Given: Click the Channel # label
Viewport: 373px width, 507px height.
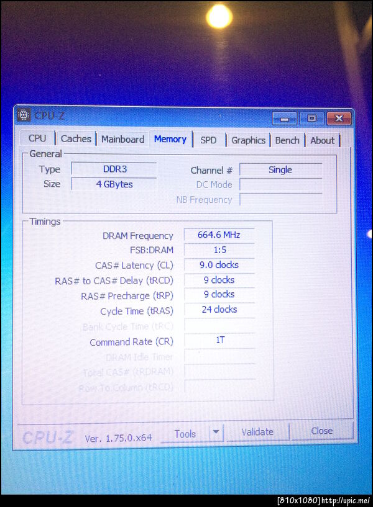Looking at the screenshot, I should 211,171.
